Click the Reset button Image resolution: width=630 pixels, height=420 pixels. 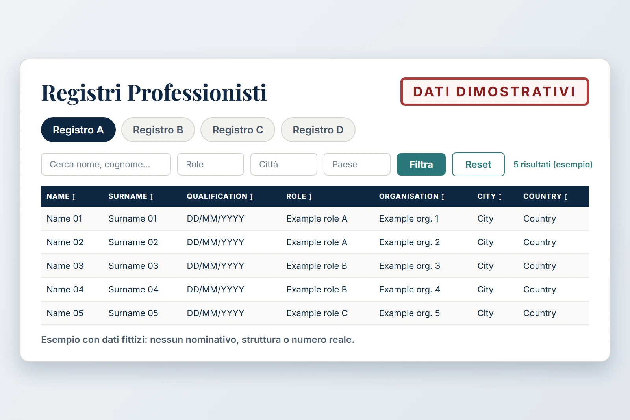478,164
